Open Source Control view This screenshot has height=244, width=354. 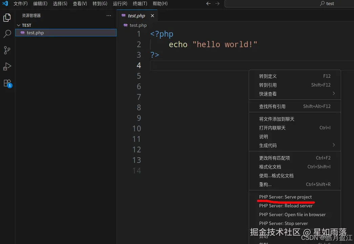point(7,50)
